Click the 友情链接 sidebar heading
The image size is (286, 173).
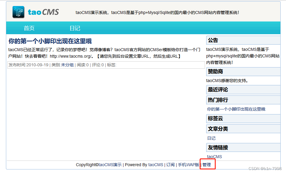pos(243,147)
